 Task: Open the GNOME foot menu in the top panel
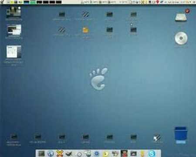point(2,2)
